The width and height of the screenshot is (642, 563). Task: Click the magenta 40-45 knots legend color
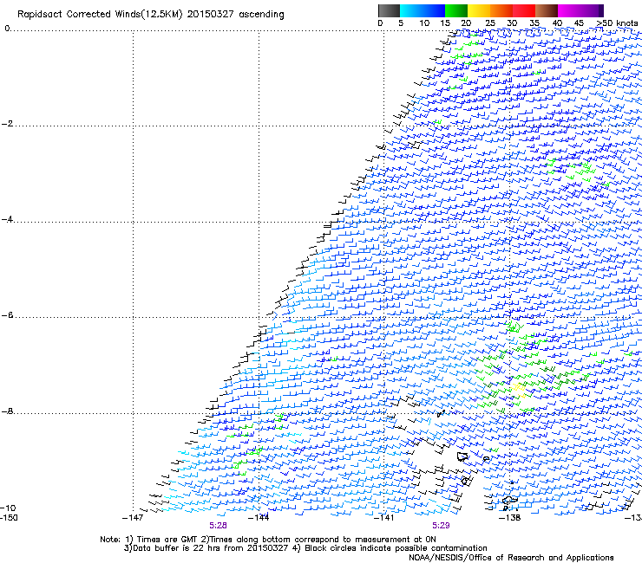click(x=569, y=10)
